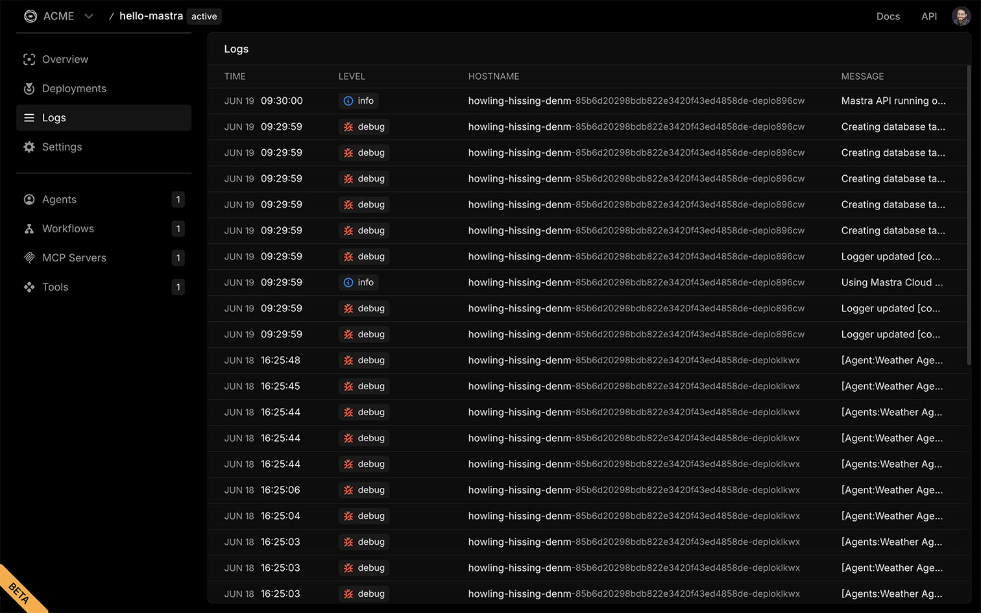
Task: Open the API link
Action: [928, 16]
